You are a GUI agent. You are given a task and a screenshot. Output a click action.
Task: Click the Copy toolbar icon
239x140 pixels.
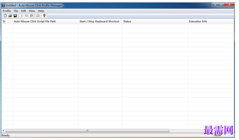tap(27, 16)
